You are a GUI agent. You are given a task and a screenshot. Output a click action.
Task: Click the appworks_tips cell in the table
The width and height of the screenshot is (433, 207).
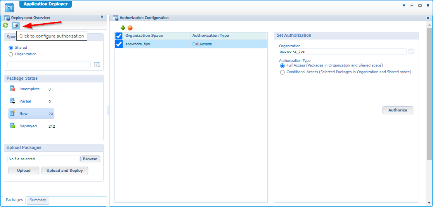(156, 44)
